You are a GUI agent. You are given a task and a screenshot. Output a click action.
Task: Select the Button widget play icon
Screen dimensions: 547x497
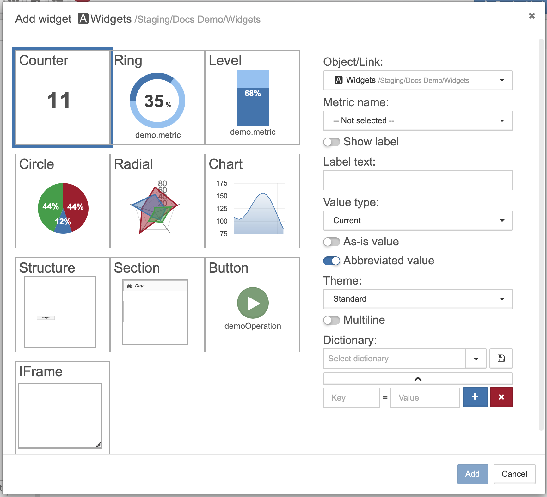[x=253, y=303]
